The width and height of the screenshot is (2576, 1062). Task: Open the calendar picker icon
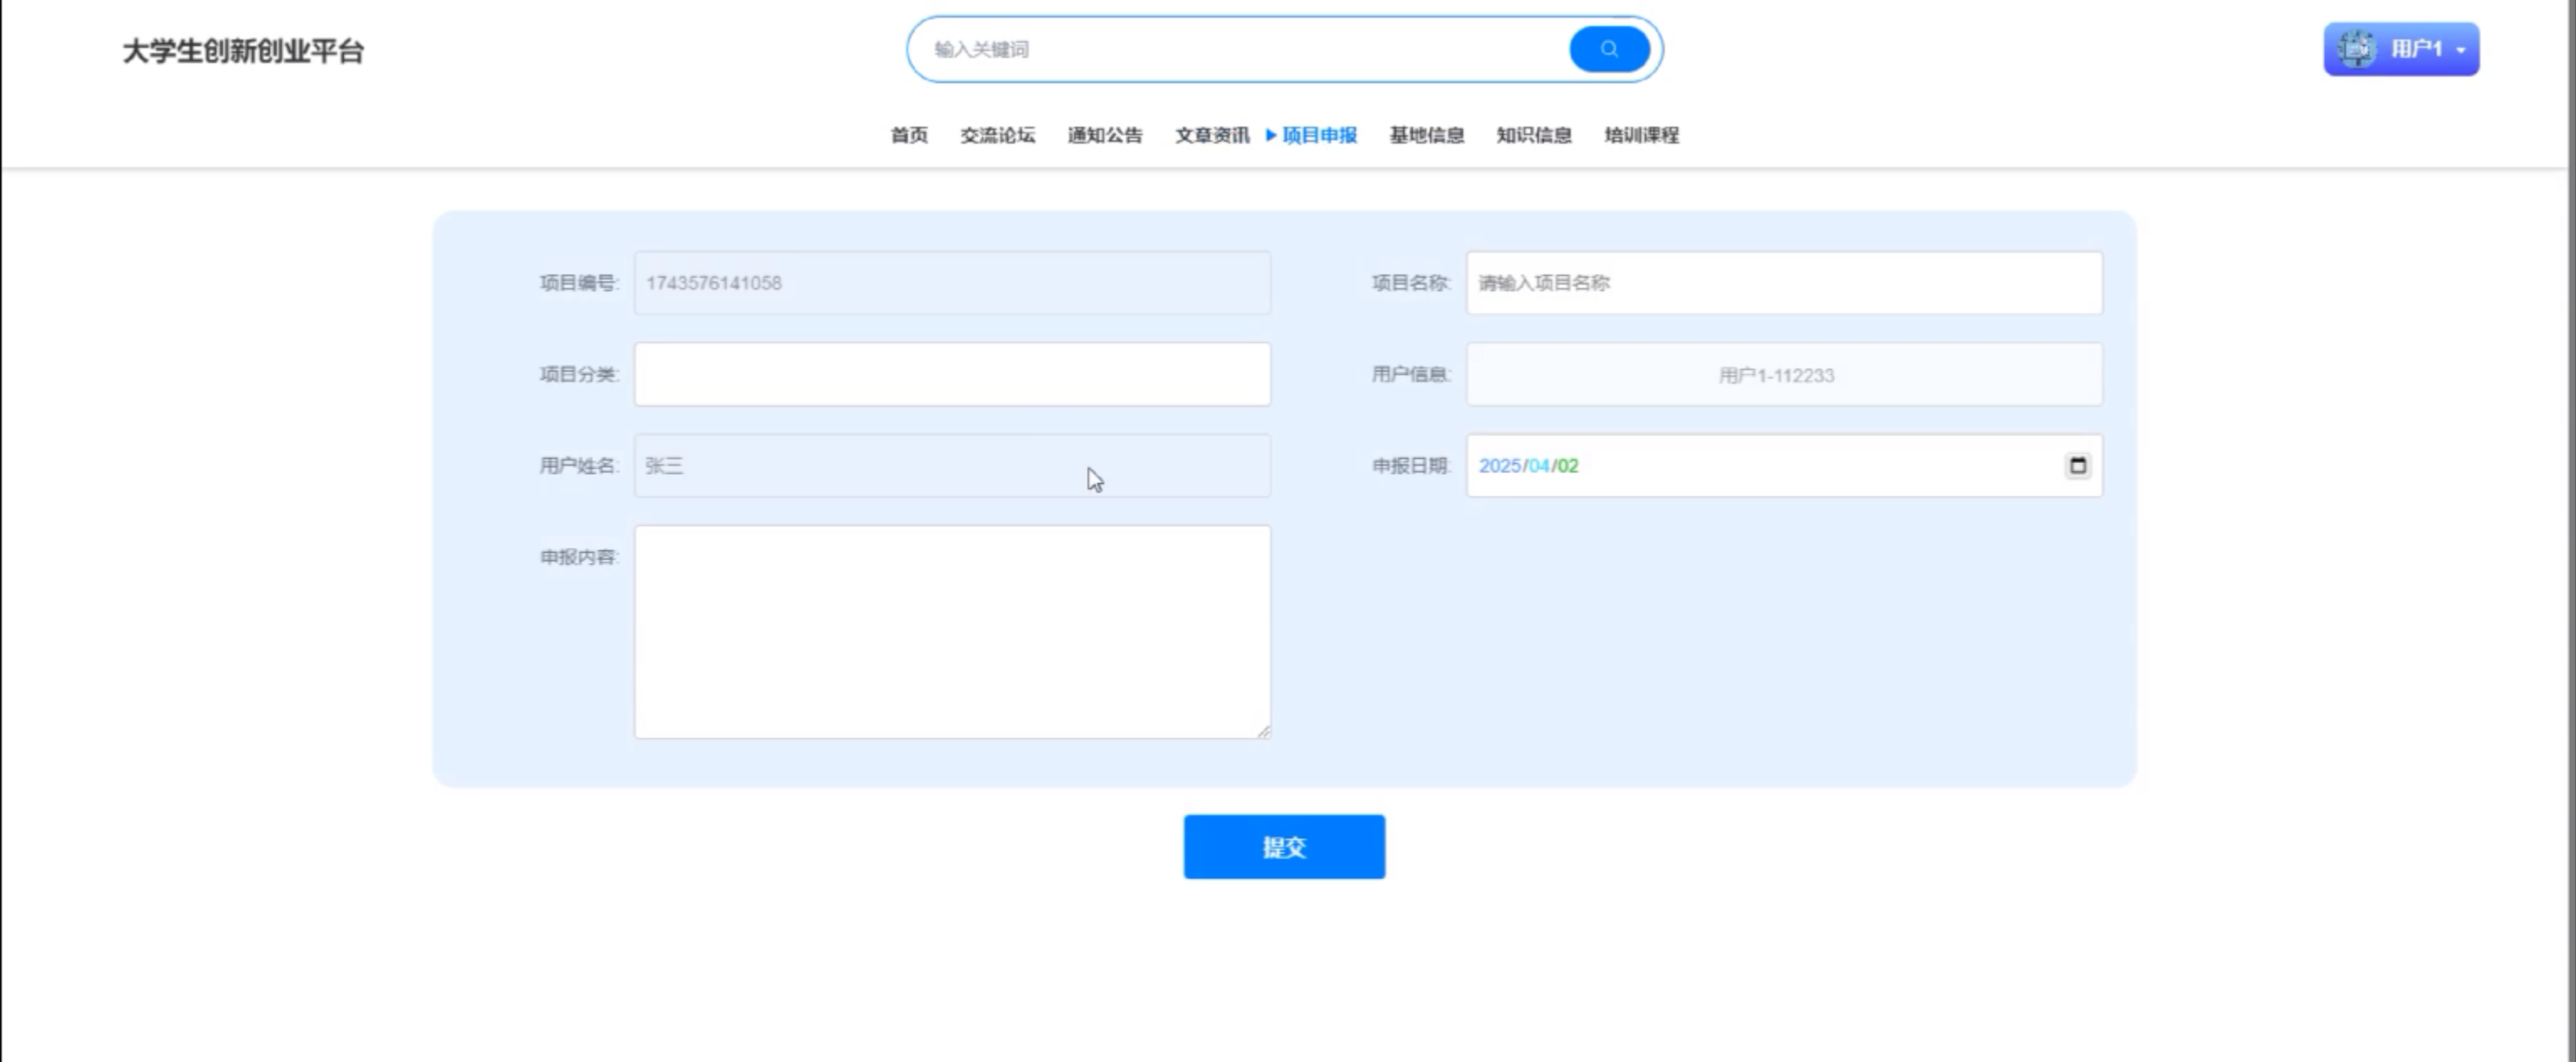(2077, 465)
